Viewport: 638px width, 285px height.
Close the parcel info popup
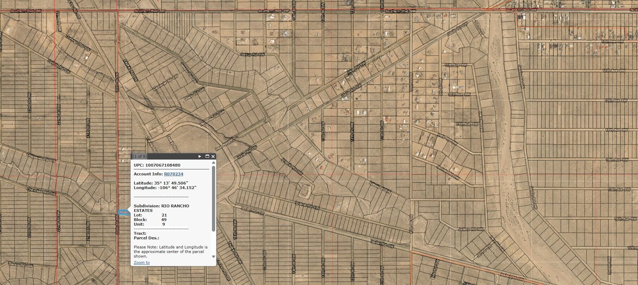coord(213,156)
